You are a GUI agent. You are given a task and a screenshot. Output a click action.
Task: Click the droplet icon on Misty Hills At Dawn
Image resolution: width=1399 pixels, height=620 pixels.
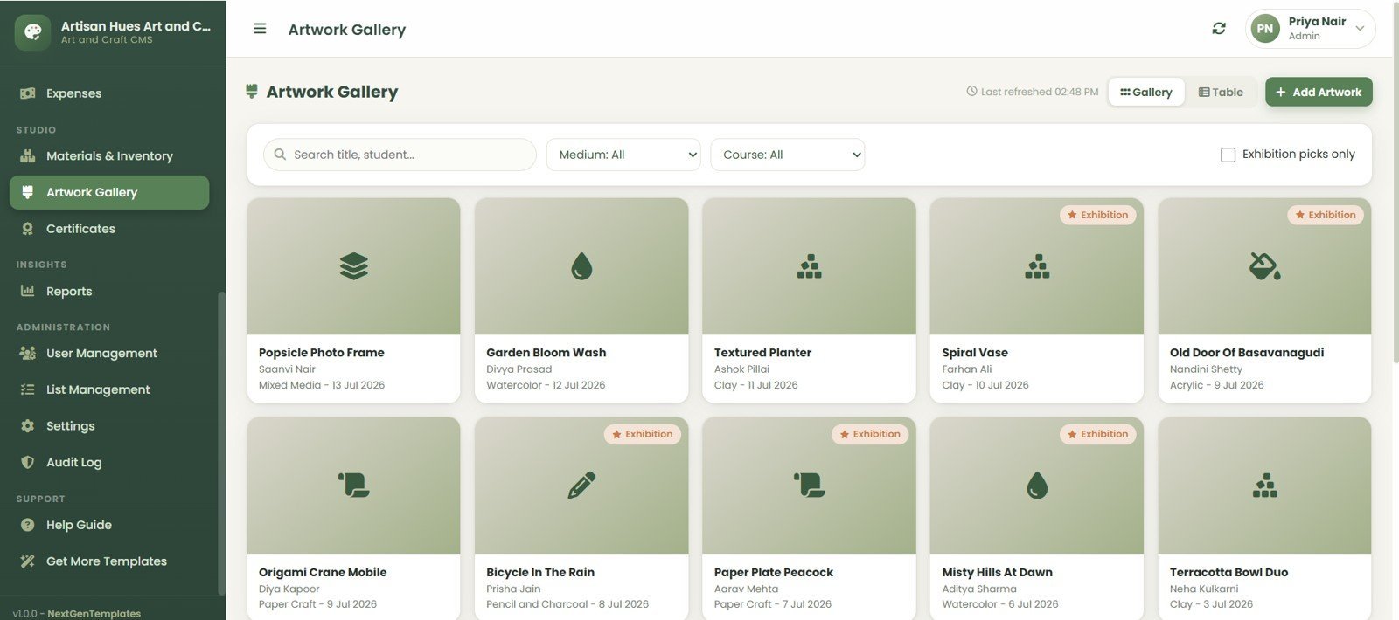1037,486
